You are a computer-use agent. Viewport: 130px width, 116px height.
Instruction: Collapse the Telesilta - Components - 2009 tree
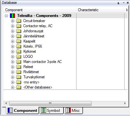6,16
